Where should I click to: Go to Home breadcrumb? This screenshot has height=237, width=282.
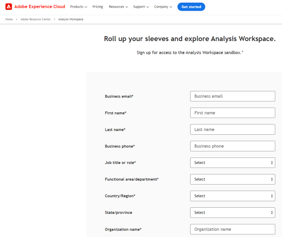coord(9,19)
